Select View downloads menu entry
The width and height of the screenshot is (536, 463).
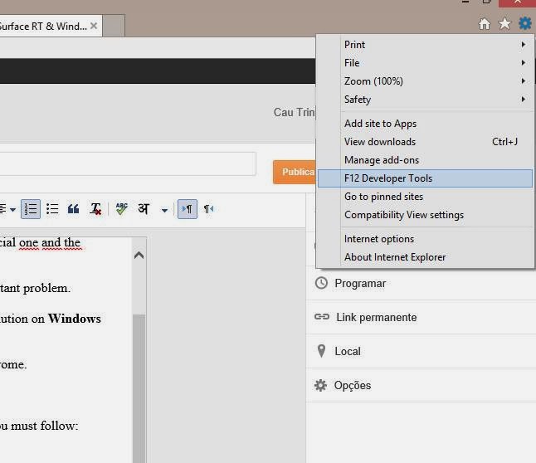click(x=425, y=142)
